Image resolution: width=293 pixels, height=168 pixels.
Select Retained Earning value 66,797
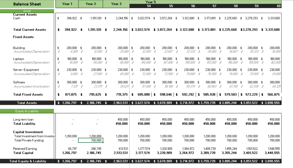coord(72,149)
